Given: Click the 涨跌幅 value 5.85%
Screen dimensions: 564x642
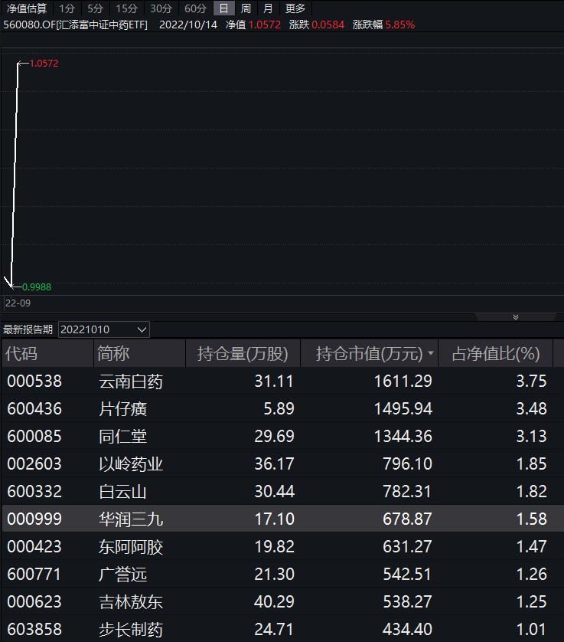Looking at the screenshot, I should 400,25.
